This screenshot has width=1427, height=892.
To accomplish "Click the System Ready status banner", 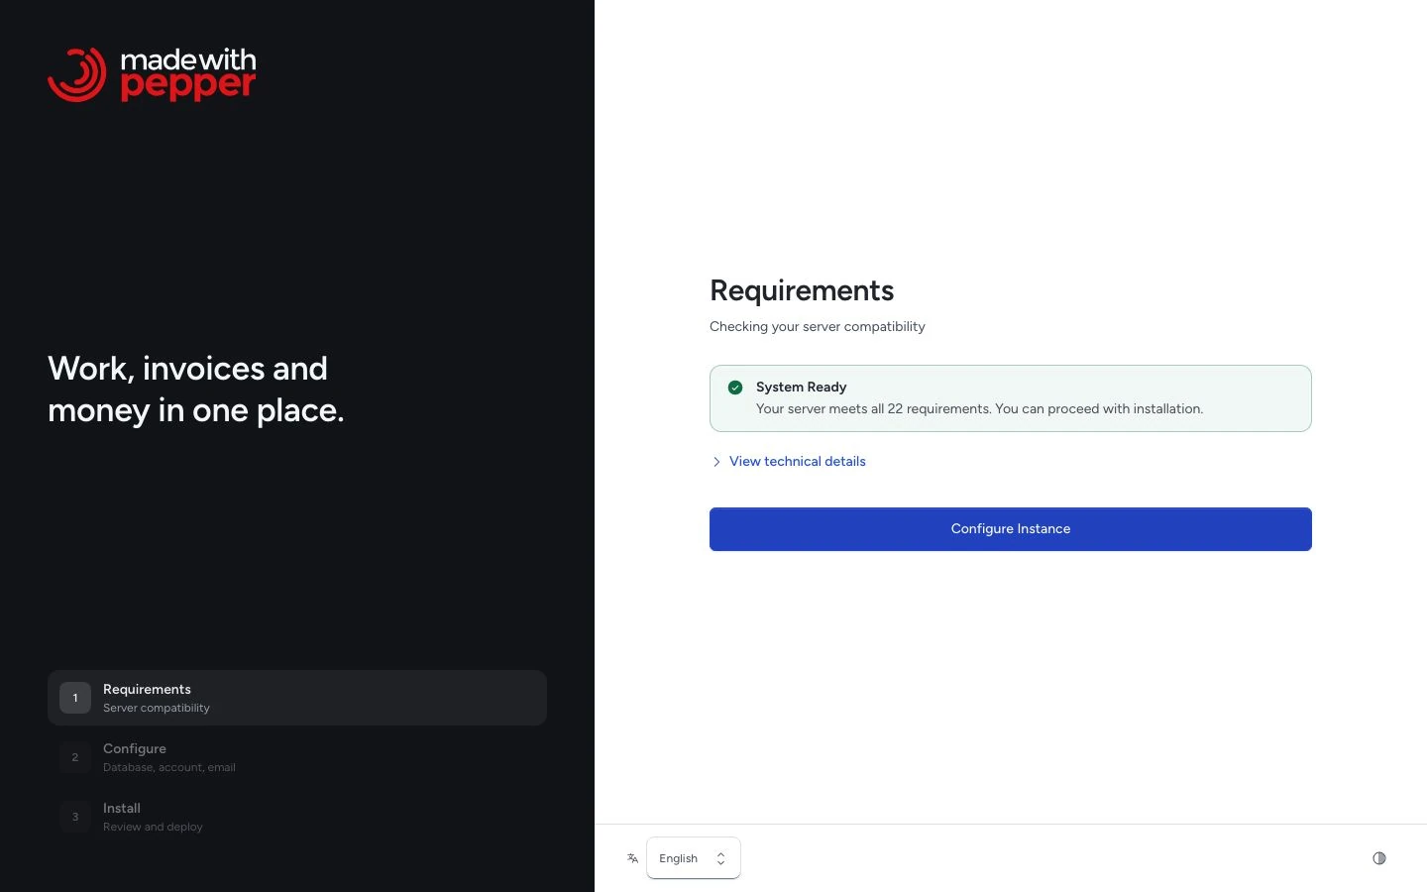I will point(1011,398).
